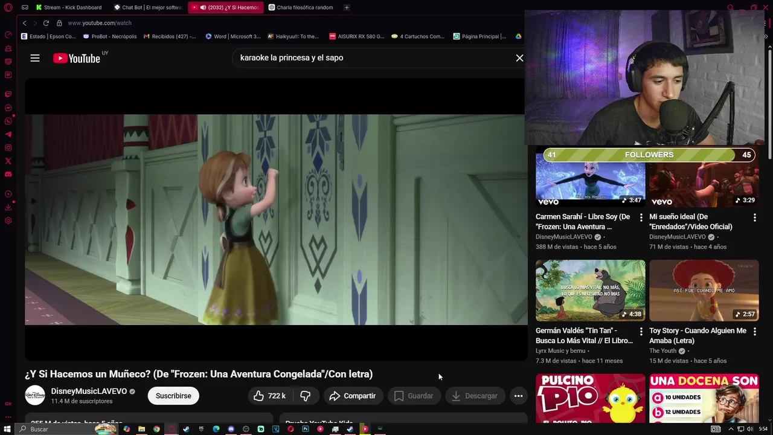
Task: Open Google Chrome from taskbar
Action: click(156, 429)
